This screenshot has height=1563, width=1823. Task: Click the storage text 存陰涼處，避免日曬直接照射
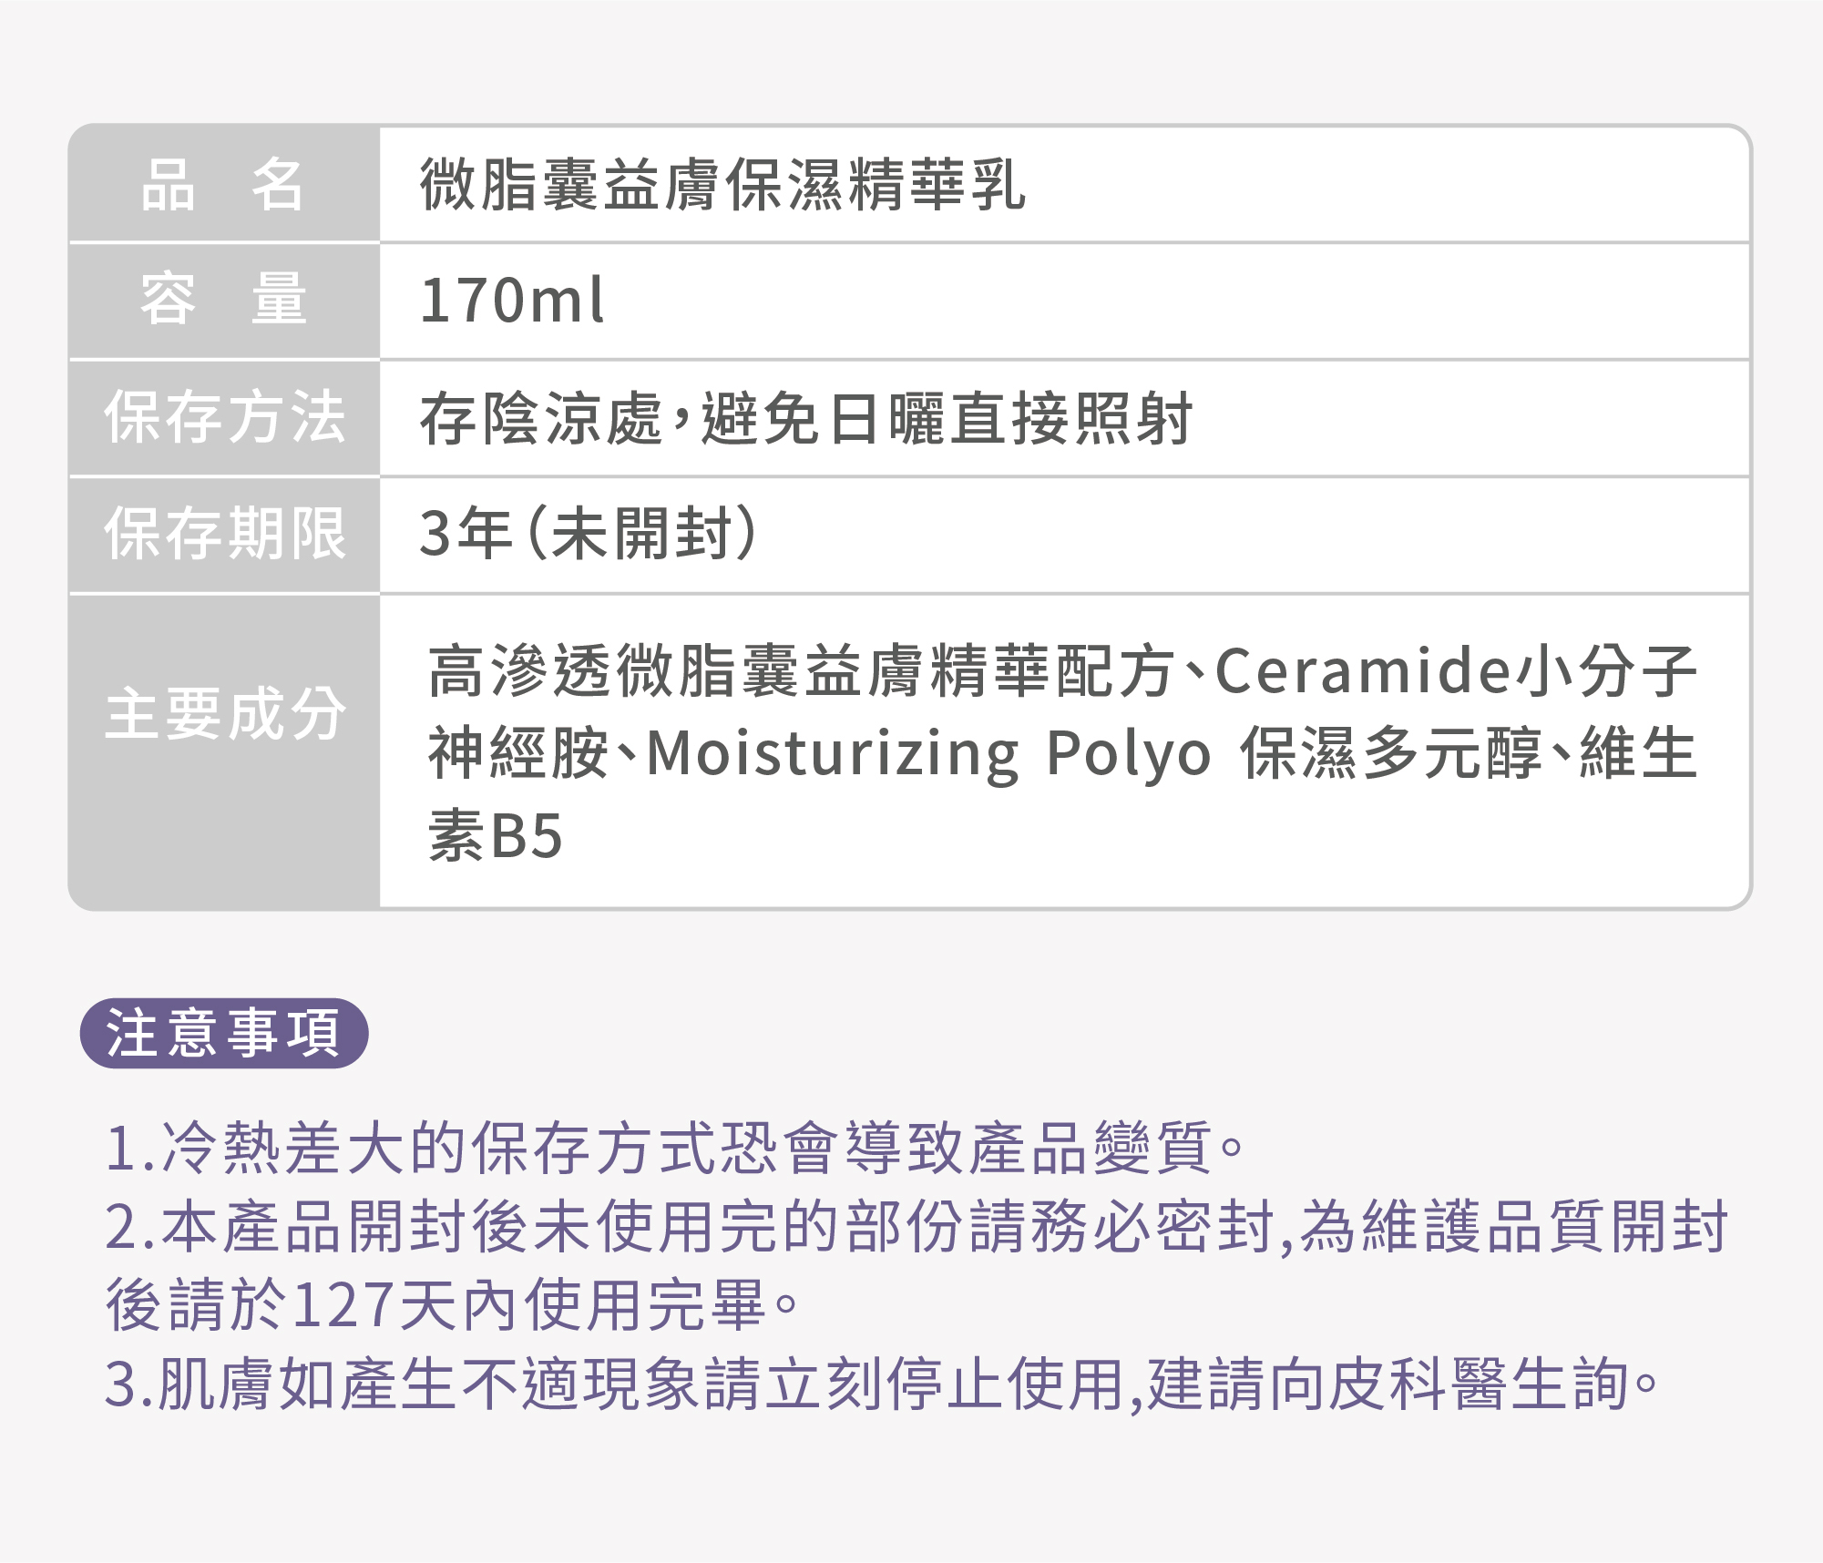pos(805,419)
